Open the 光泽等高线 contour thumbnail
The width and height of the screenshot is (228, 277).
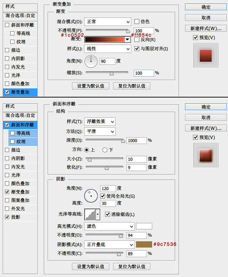pyautogui.click(x=90, y=214)
